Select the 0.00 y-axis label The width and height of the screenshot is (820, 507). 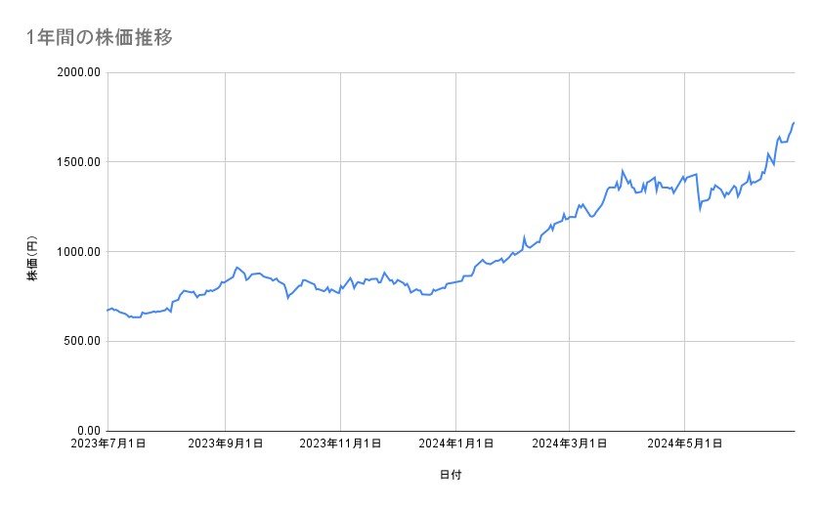pos(88,431)
